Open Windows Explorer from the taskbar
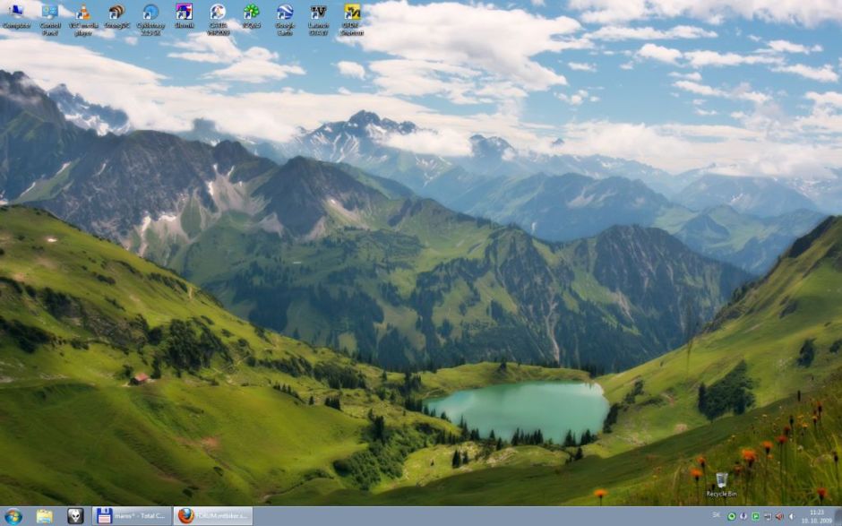Screen dimensions: 842x526 [x=44, y=516]
